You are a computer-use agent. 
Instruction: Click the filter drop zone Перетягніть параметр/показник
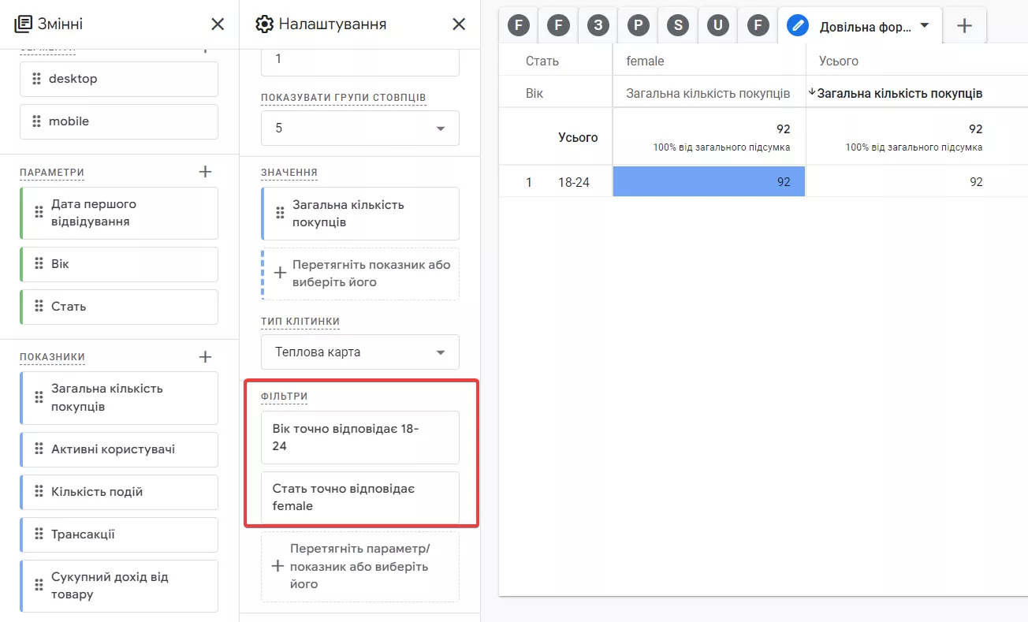click(x=360, y=567)
